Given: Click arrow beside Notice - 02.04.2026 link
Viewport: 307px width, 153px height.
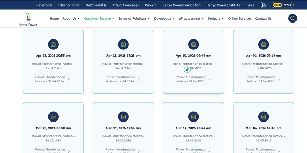Looking at the screenshot, I should click(x=279, y=79).
